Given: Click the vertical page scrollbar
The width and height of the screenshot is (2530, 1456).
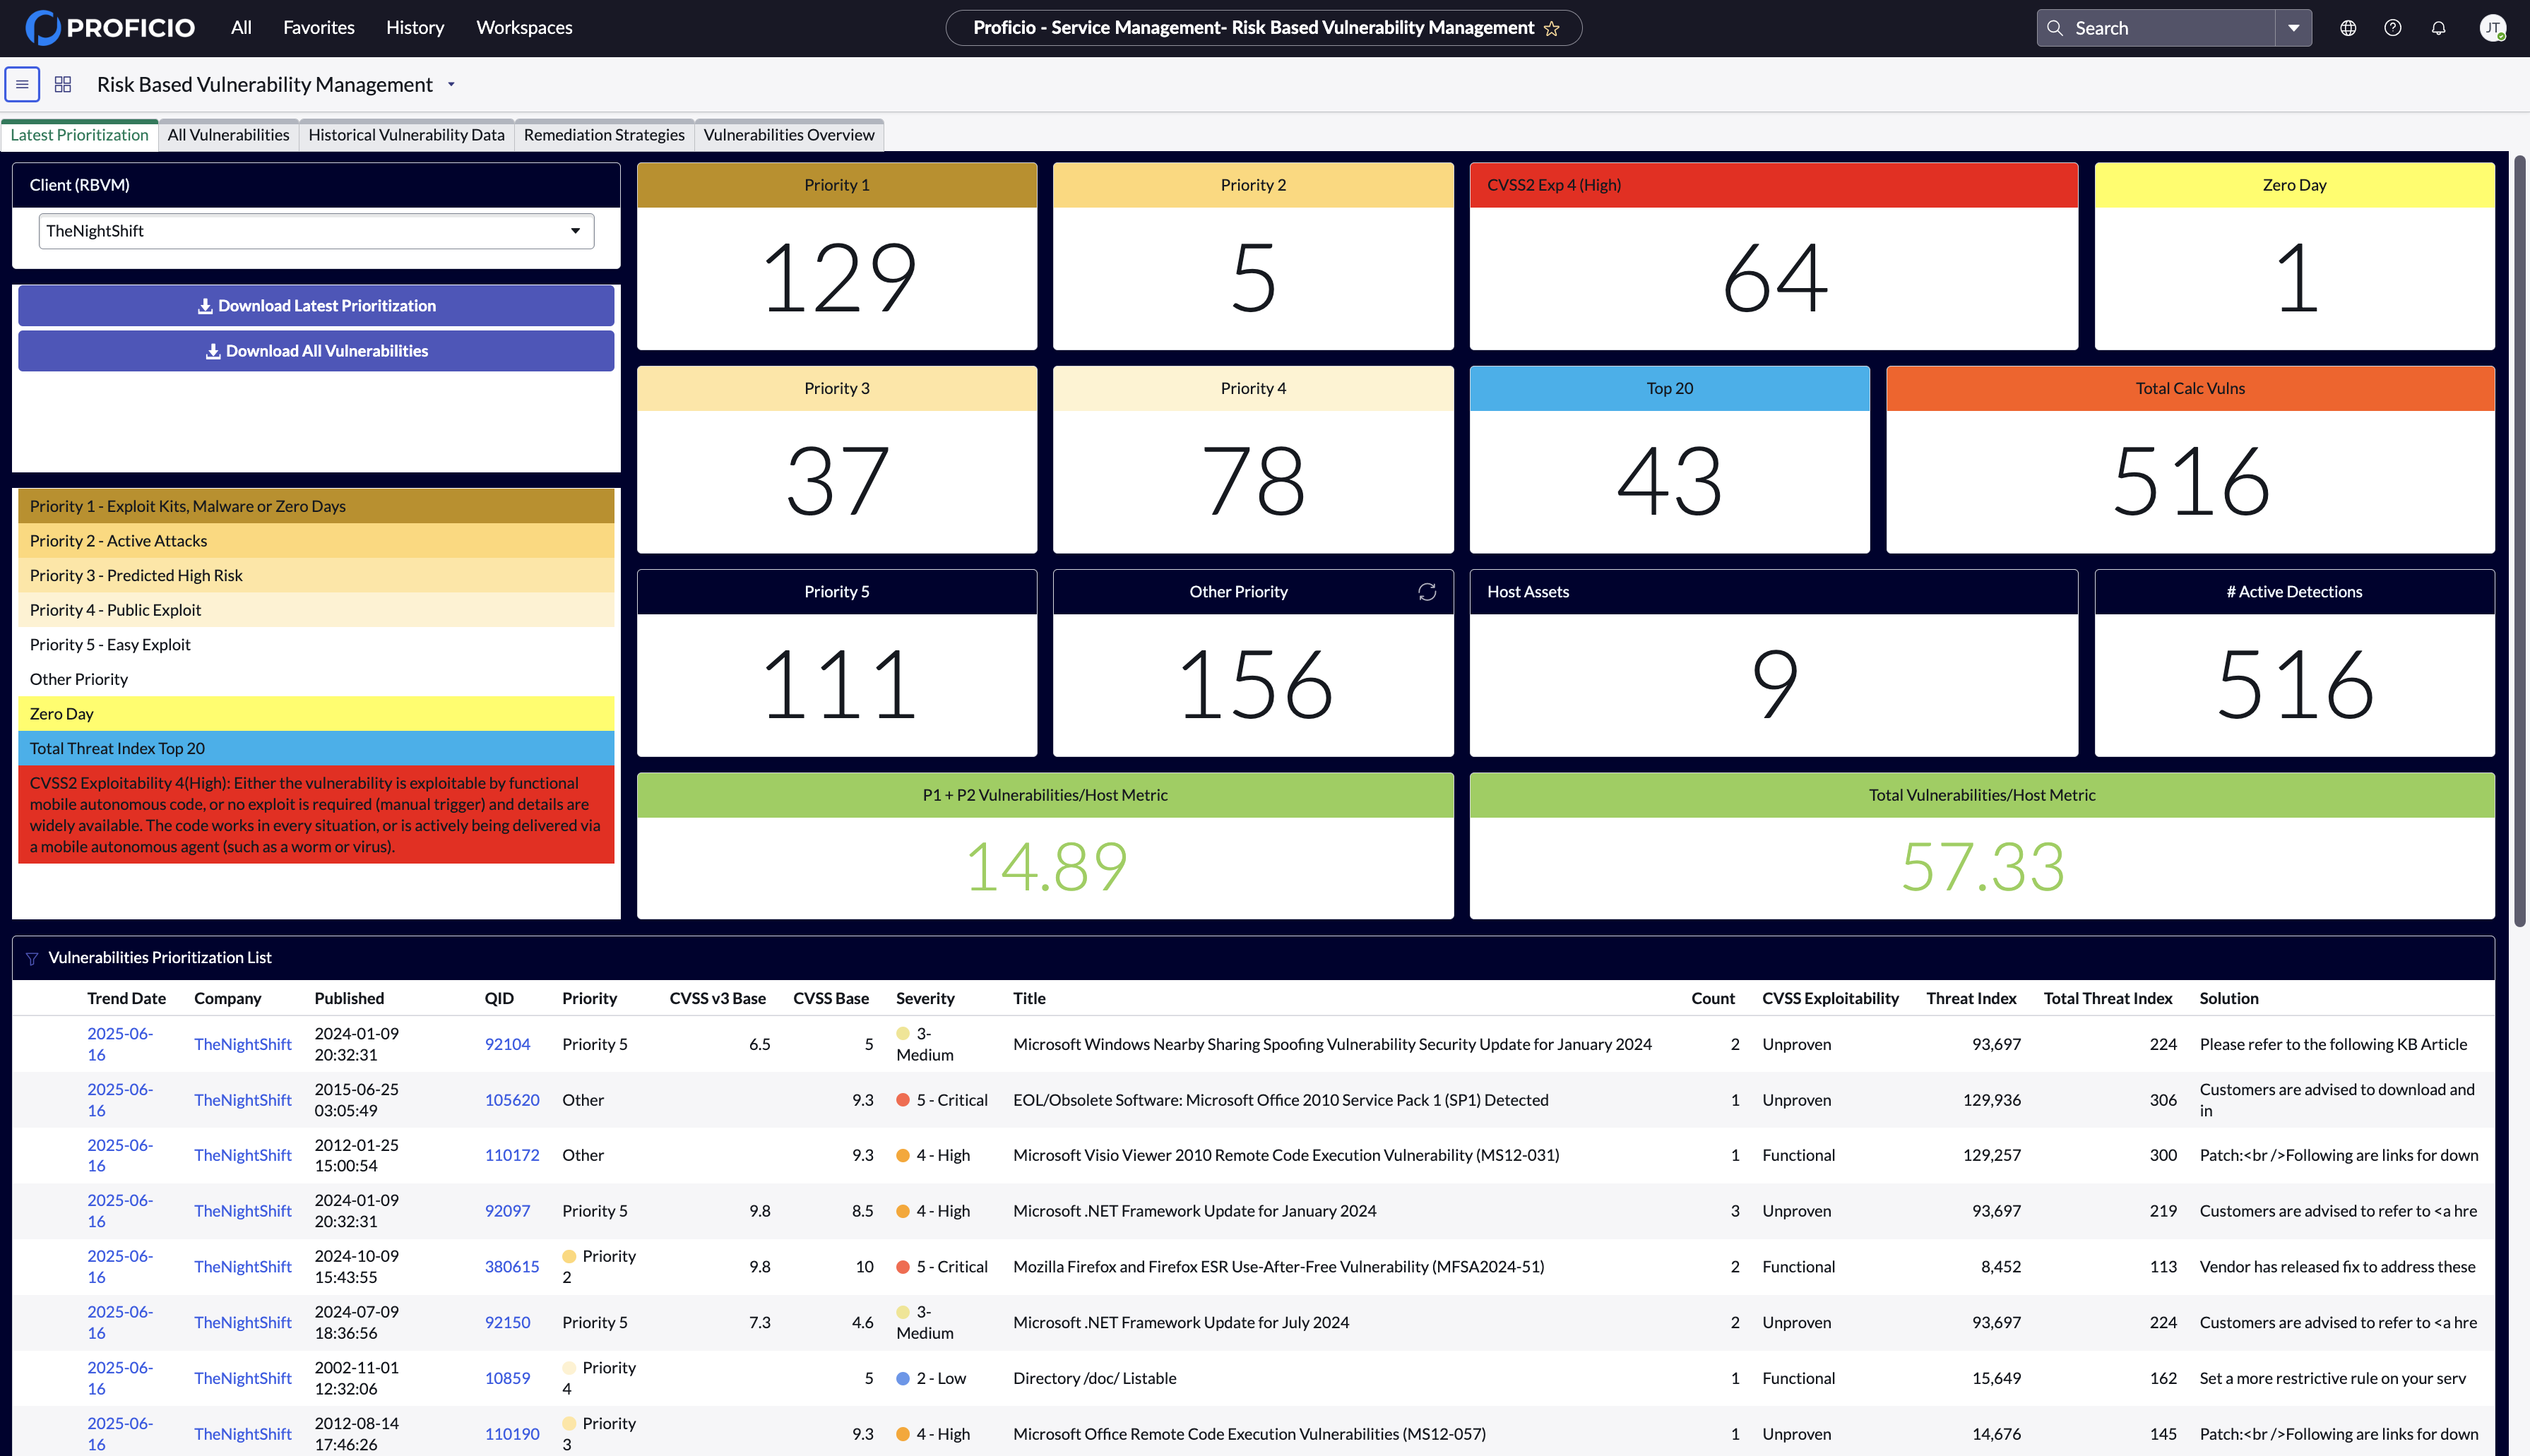Looking at the screenshot, I should click(x=2519, y=540).
